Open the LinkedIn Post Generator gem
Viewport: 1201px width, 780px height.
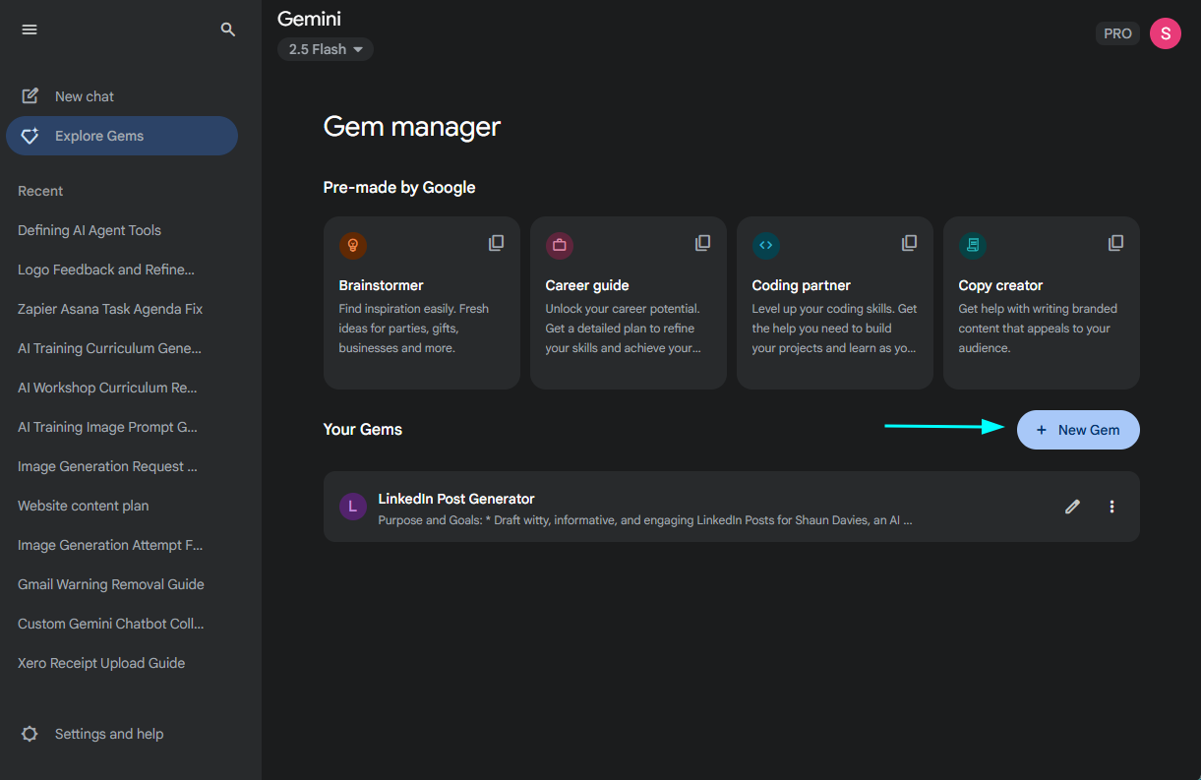pos(732,507)
